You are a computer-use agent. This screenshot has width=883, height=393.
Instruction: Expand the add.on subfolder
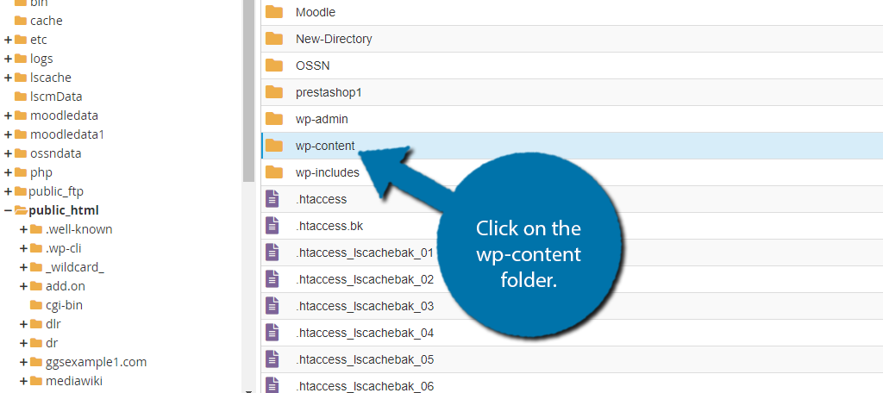[x=23, y=287]
